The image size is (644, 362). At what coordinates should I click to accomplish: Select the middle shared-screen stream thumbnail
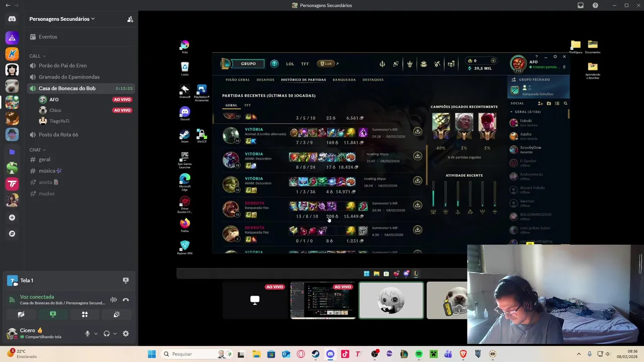click(323, 301)
